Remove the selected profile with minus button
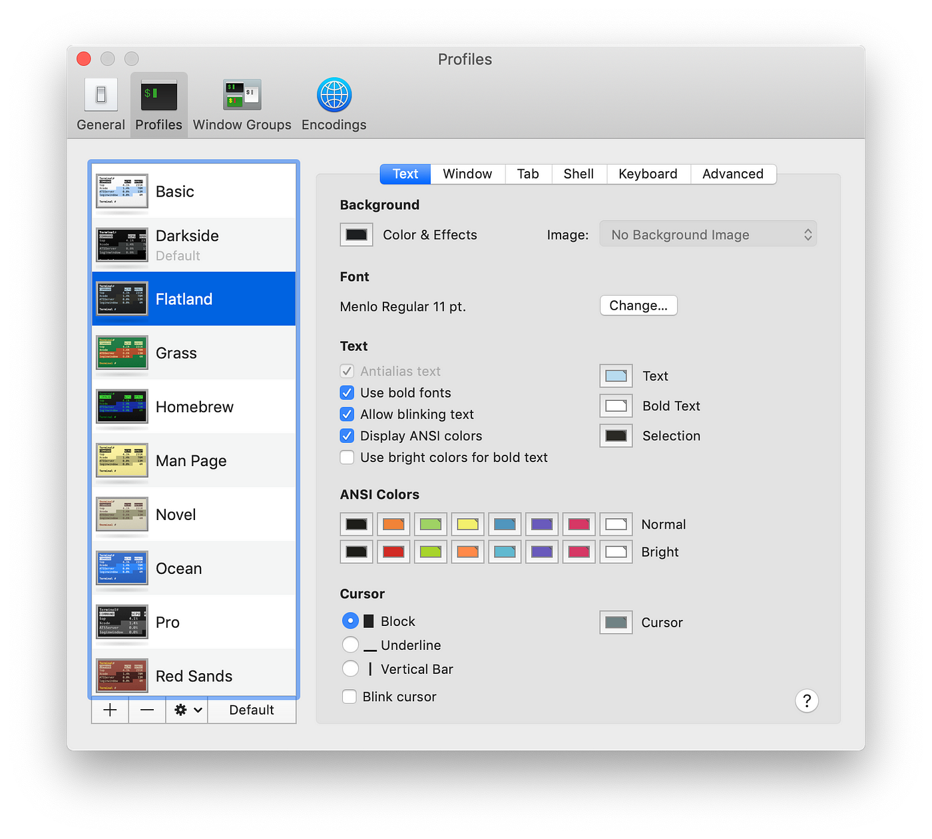Image resolution: width=932 pixels, height=839 pixels. point(147,710)
